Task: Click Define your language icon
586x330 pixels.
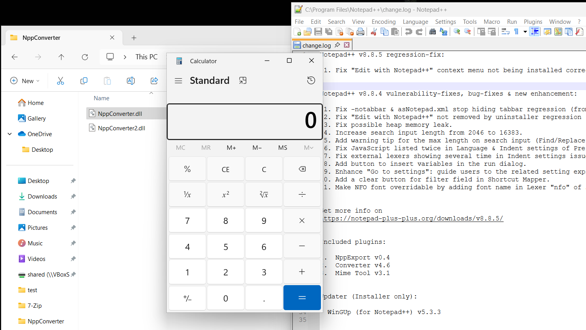Action: coord(547,32)
